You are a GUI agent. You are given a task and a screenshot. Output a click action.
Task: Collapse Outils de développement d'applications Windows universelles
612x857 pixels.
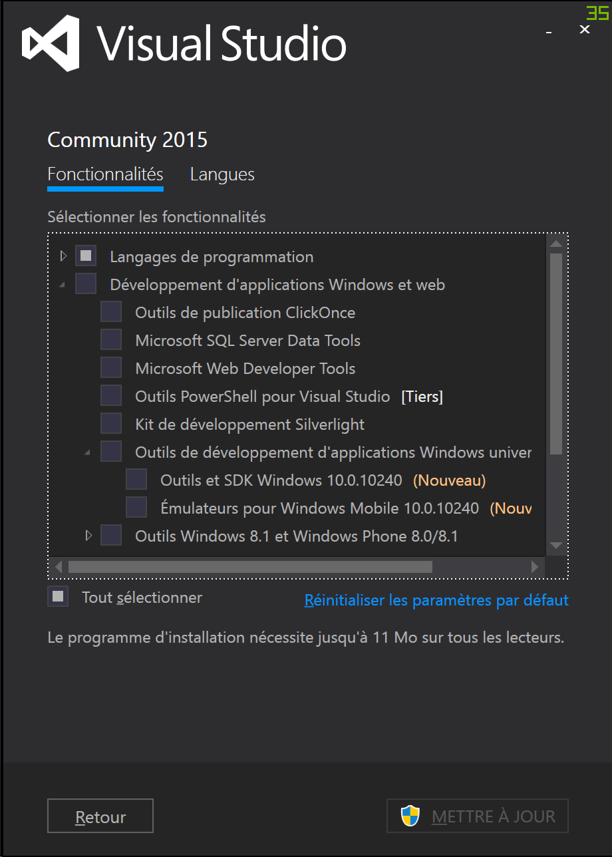pyautogui.click(x=88, y=452)
